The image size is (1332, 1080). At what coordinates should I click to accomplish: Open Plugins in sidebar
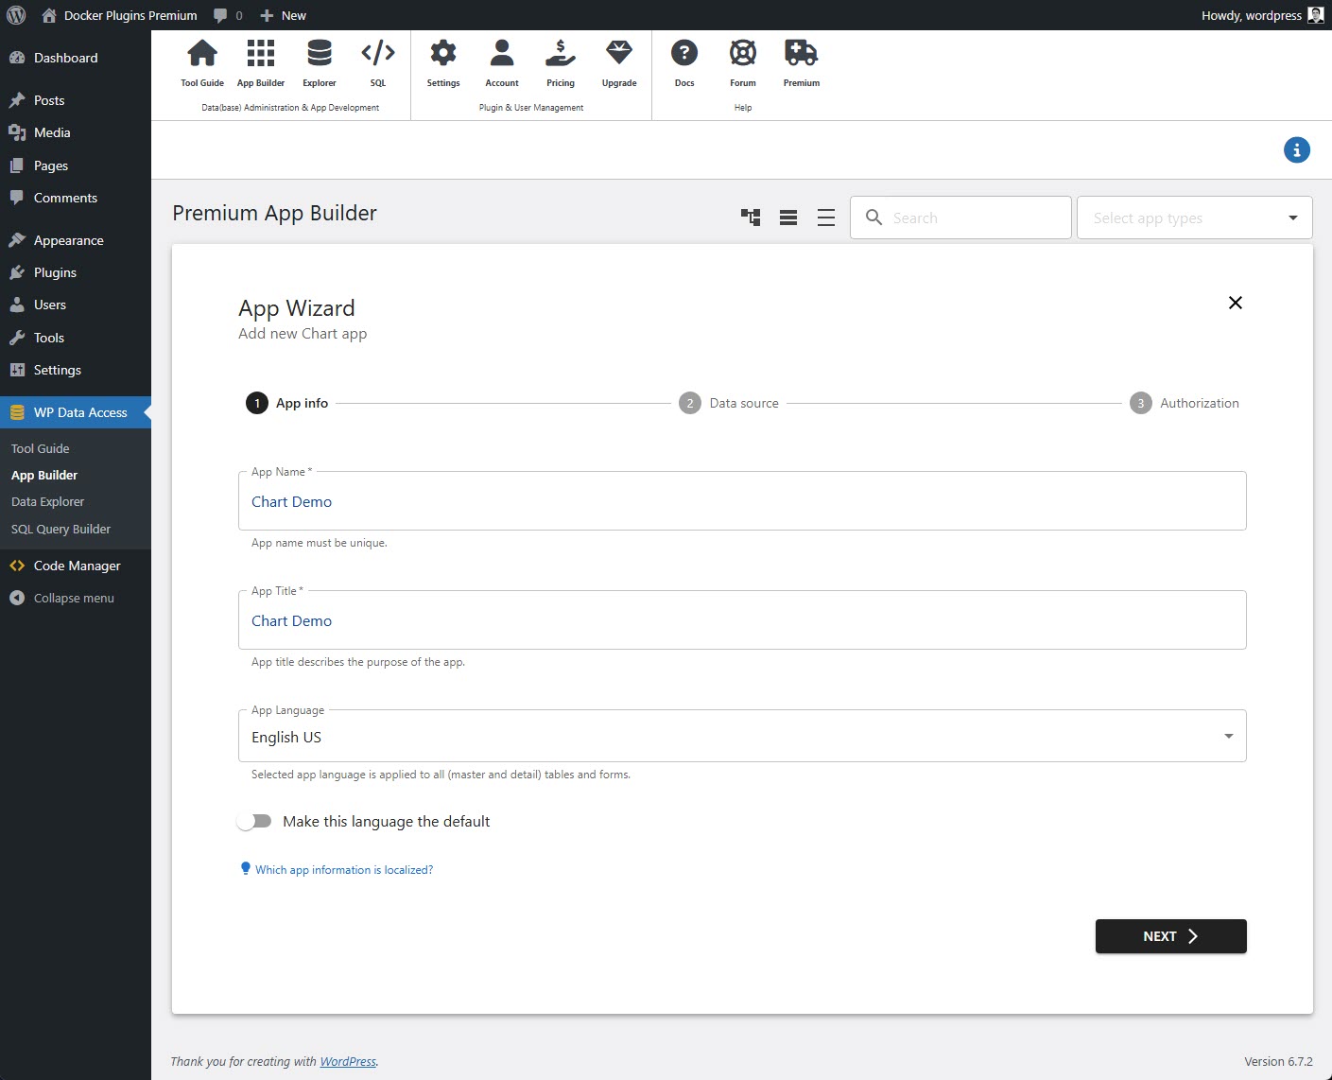click(76, 272)
